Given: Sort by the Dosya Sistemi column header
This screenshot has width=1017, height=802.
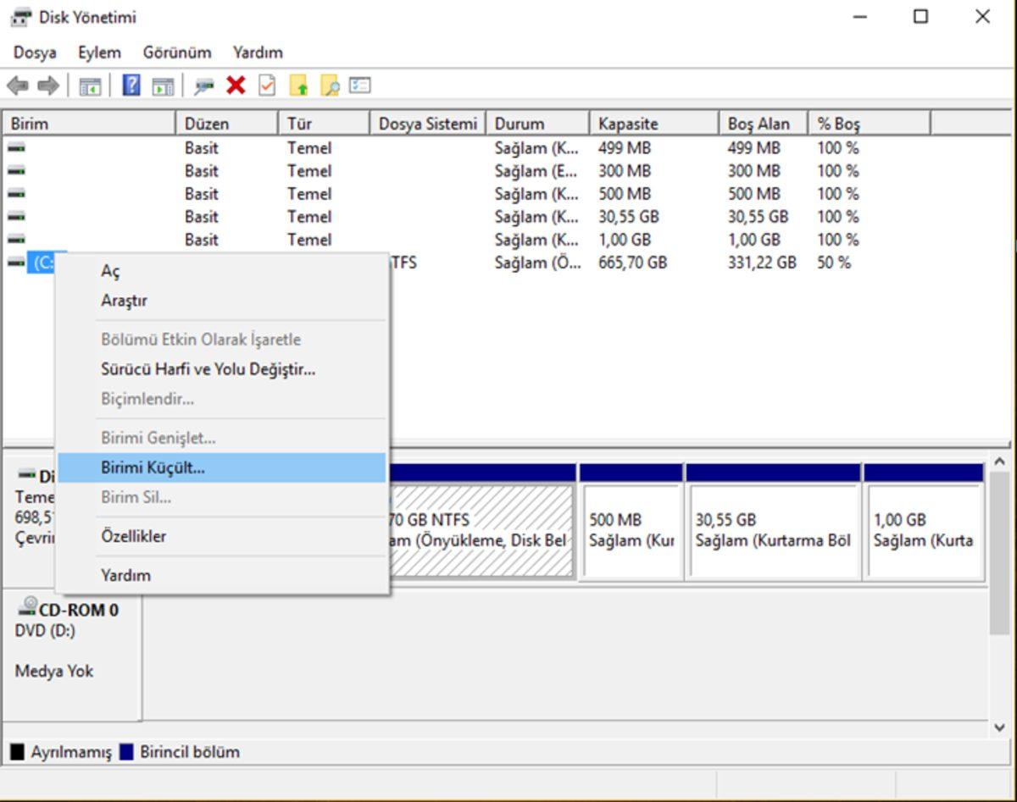Looking at the screenshot, I should (x=427, y=124).
